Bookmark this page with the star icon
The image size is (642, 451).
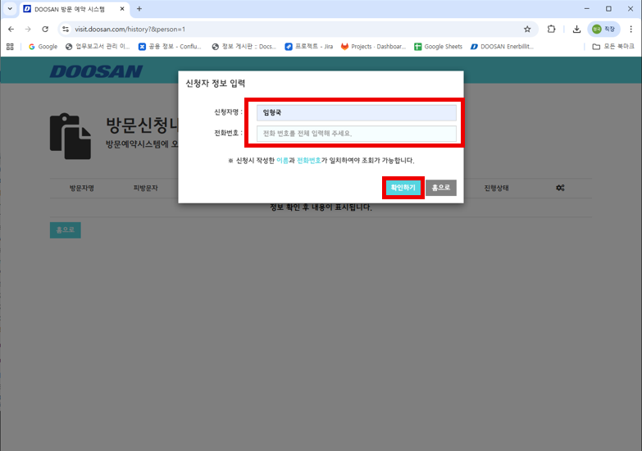point(527,29)
